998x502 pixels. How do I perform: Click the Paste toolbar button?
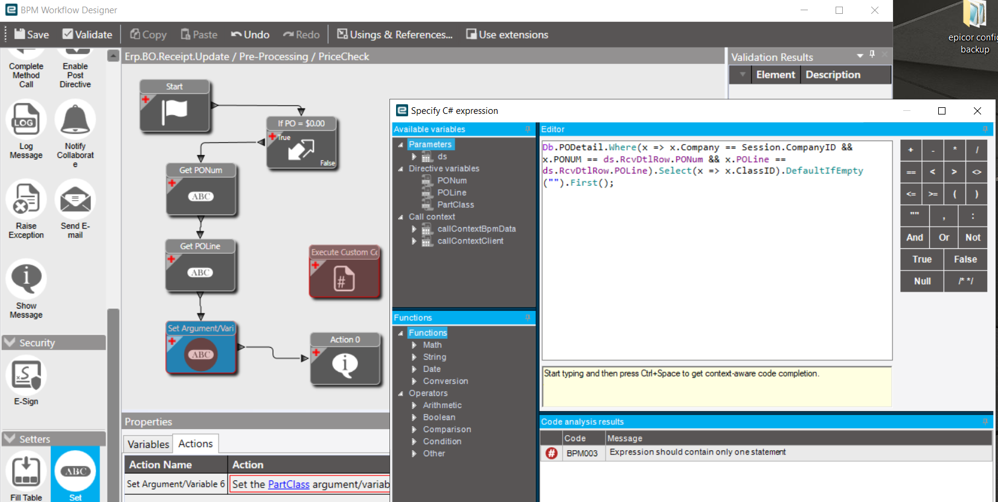pyautogui.click(x=199, y=34)
